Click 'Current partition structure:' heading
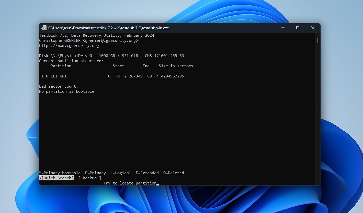The image size is (363, 213). point(71,61)
